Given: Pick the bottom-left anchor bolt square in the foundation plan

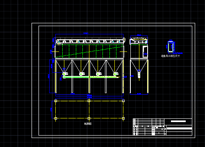Looking at the screenshot, I should click(x=56, y=118).
